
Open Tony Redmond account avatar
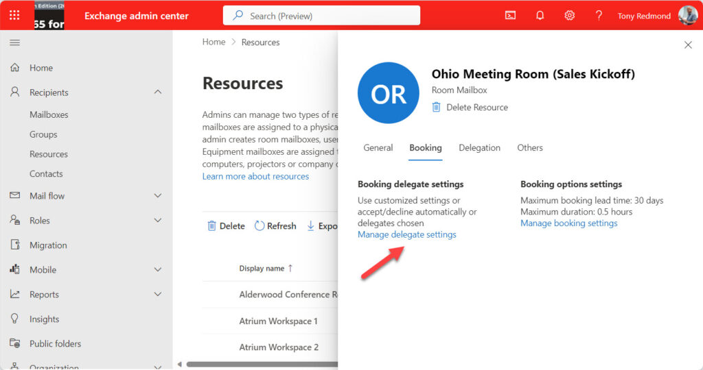(687, 16)
